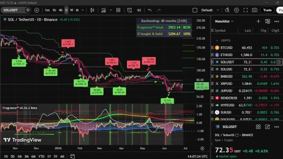Viewport: 283px width, 159px height.
Task: Select the 1h timeframe
Action: pos(54,10)
